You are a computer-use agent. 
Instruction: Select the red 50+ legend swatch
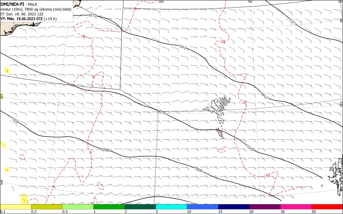tap(327, 207)
